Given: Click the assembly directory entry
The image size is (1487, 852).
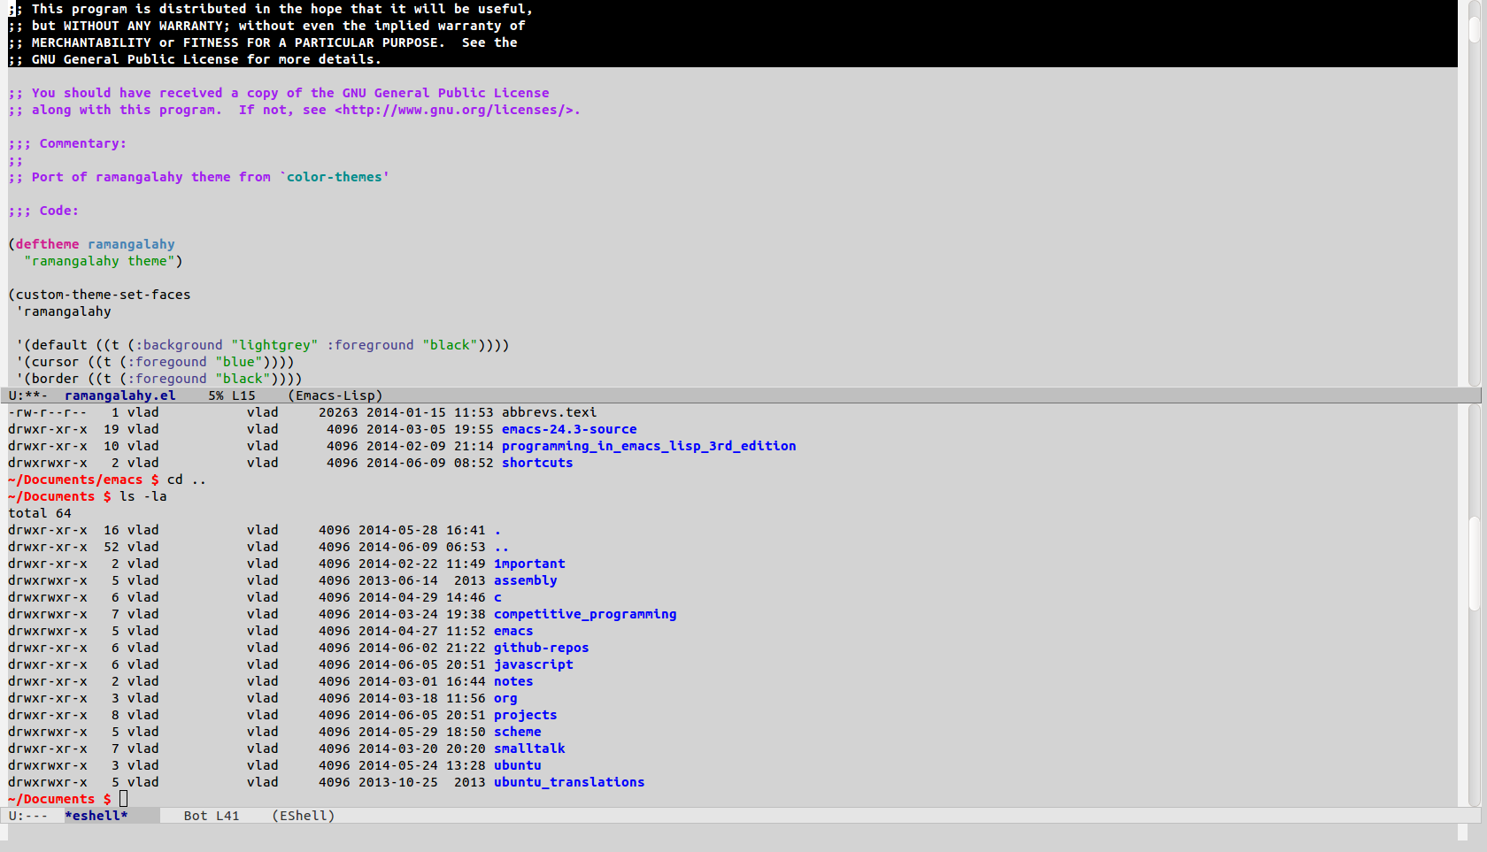Looking at the screenshot, I should [526, 580].
